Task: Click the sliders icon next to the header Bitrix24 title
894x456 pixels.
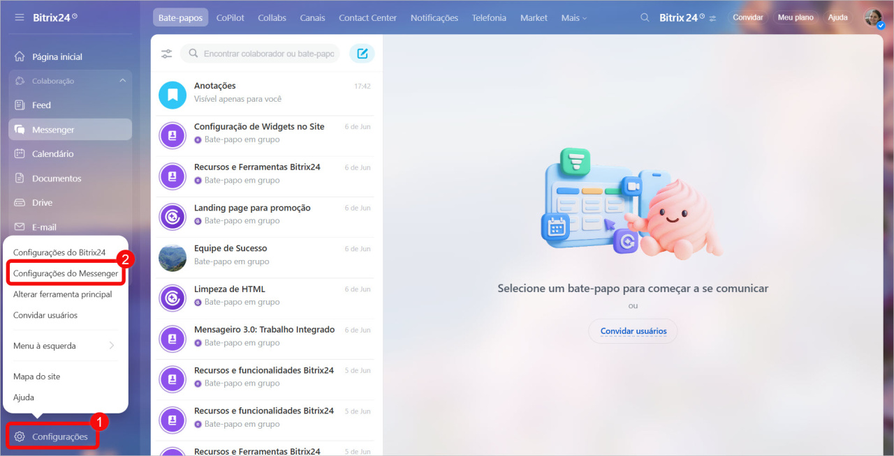Action: [712, 18]
